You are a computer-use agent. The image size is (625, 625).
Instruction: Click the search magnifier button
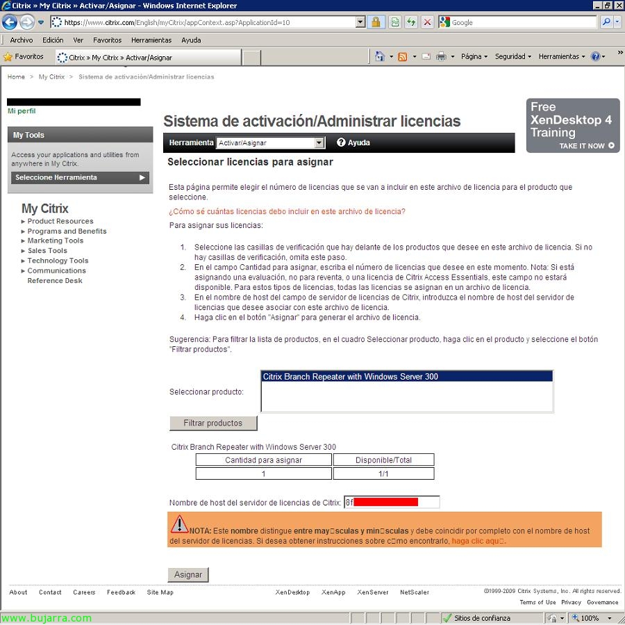click(x=606, y=22)
